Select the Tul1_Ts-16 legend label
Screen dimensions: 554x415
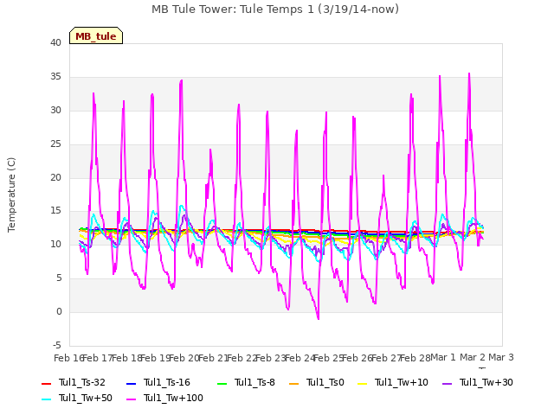pos(167,382)
